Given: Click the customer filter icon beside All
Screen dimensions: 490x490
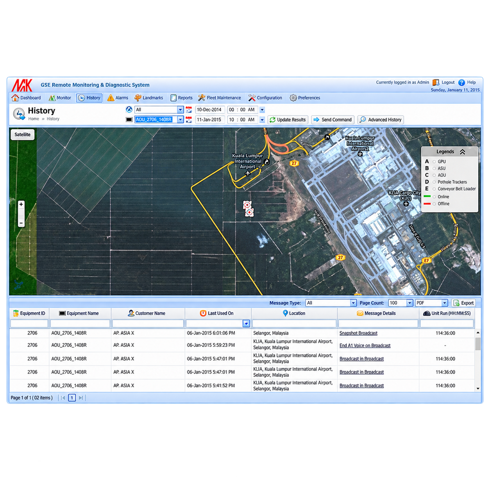Looking at the screenshot, I should point(129,109).
